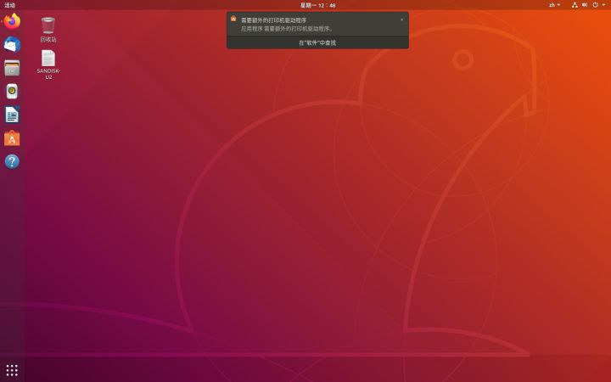Select the 回收站 trash desktop icon
The width and height of the screenshot is (611, 382).
point(48,30)
